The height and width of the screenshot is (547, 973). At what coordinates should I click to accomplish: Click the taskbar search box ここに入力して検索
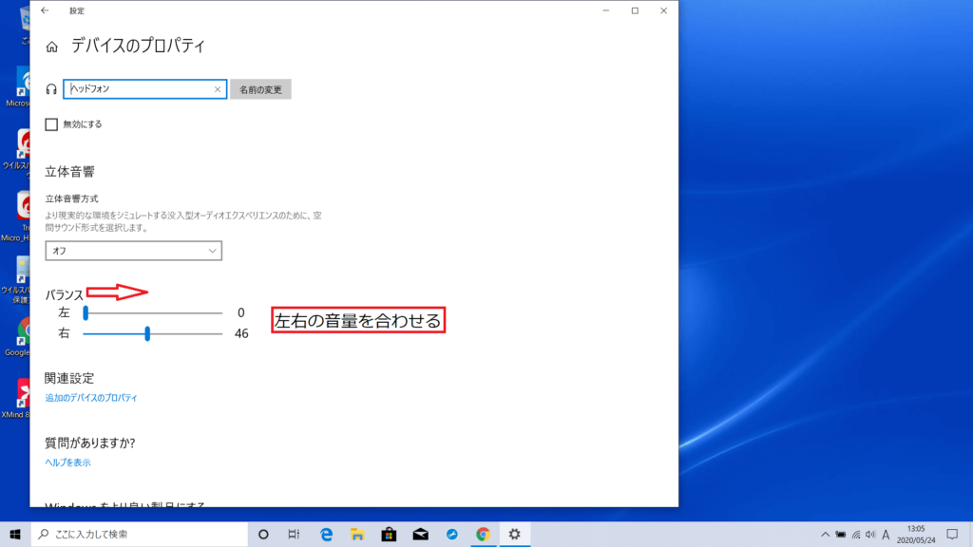(x=139, y=534)
